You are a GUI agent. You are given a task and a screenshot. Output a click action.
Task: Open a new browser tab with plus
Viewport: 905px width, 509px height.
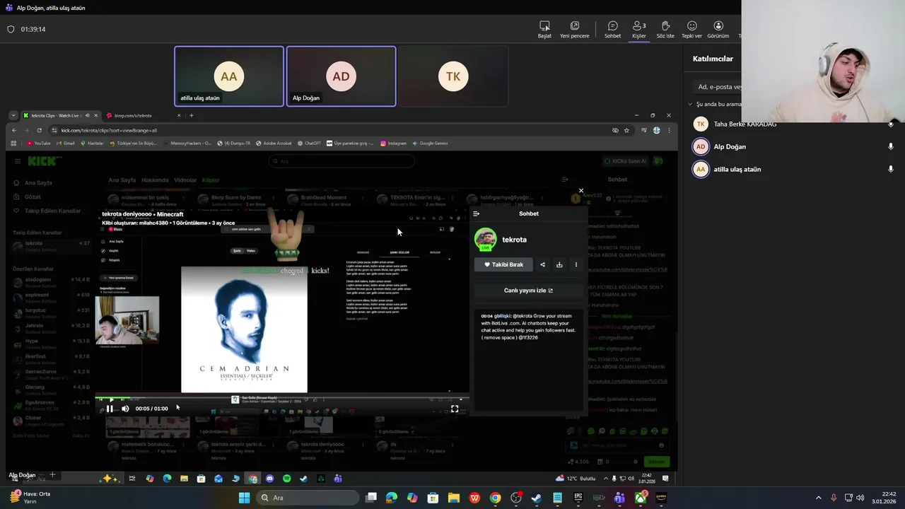[x=191, y=115]
